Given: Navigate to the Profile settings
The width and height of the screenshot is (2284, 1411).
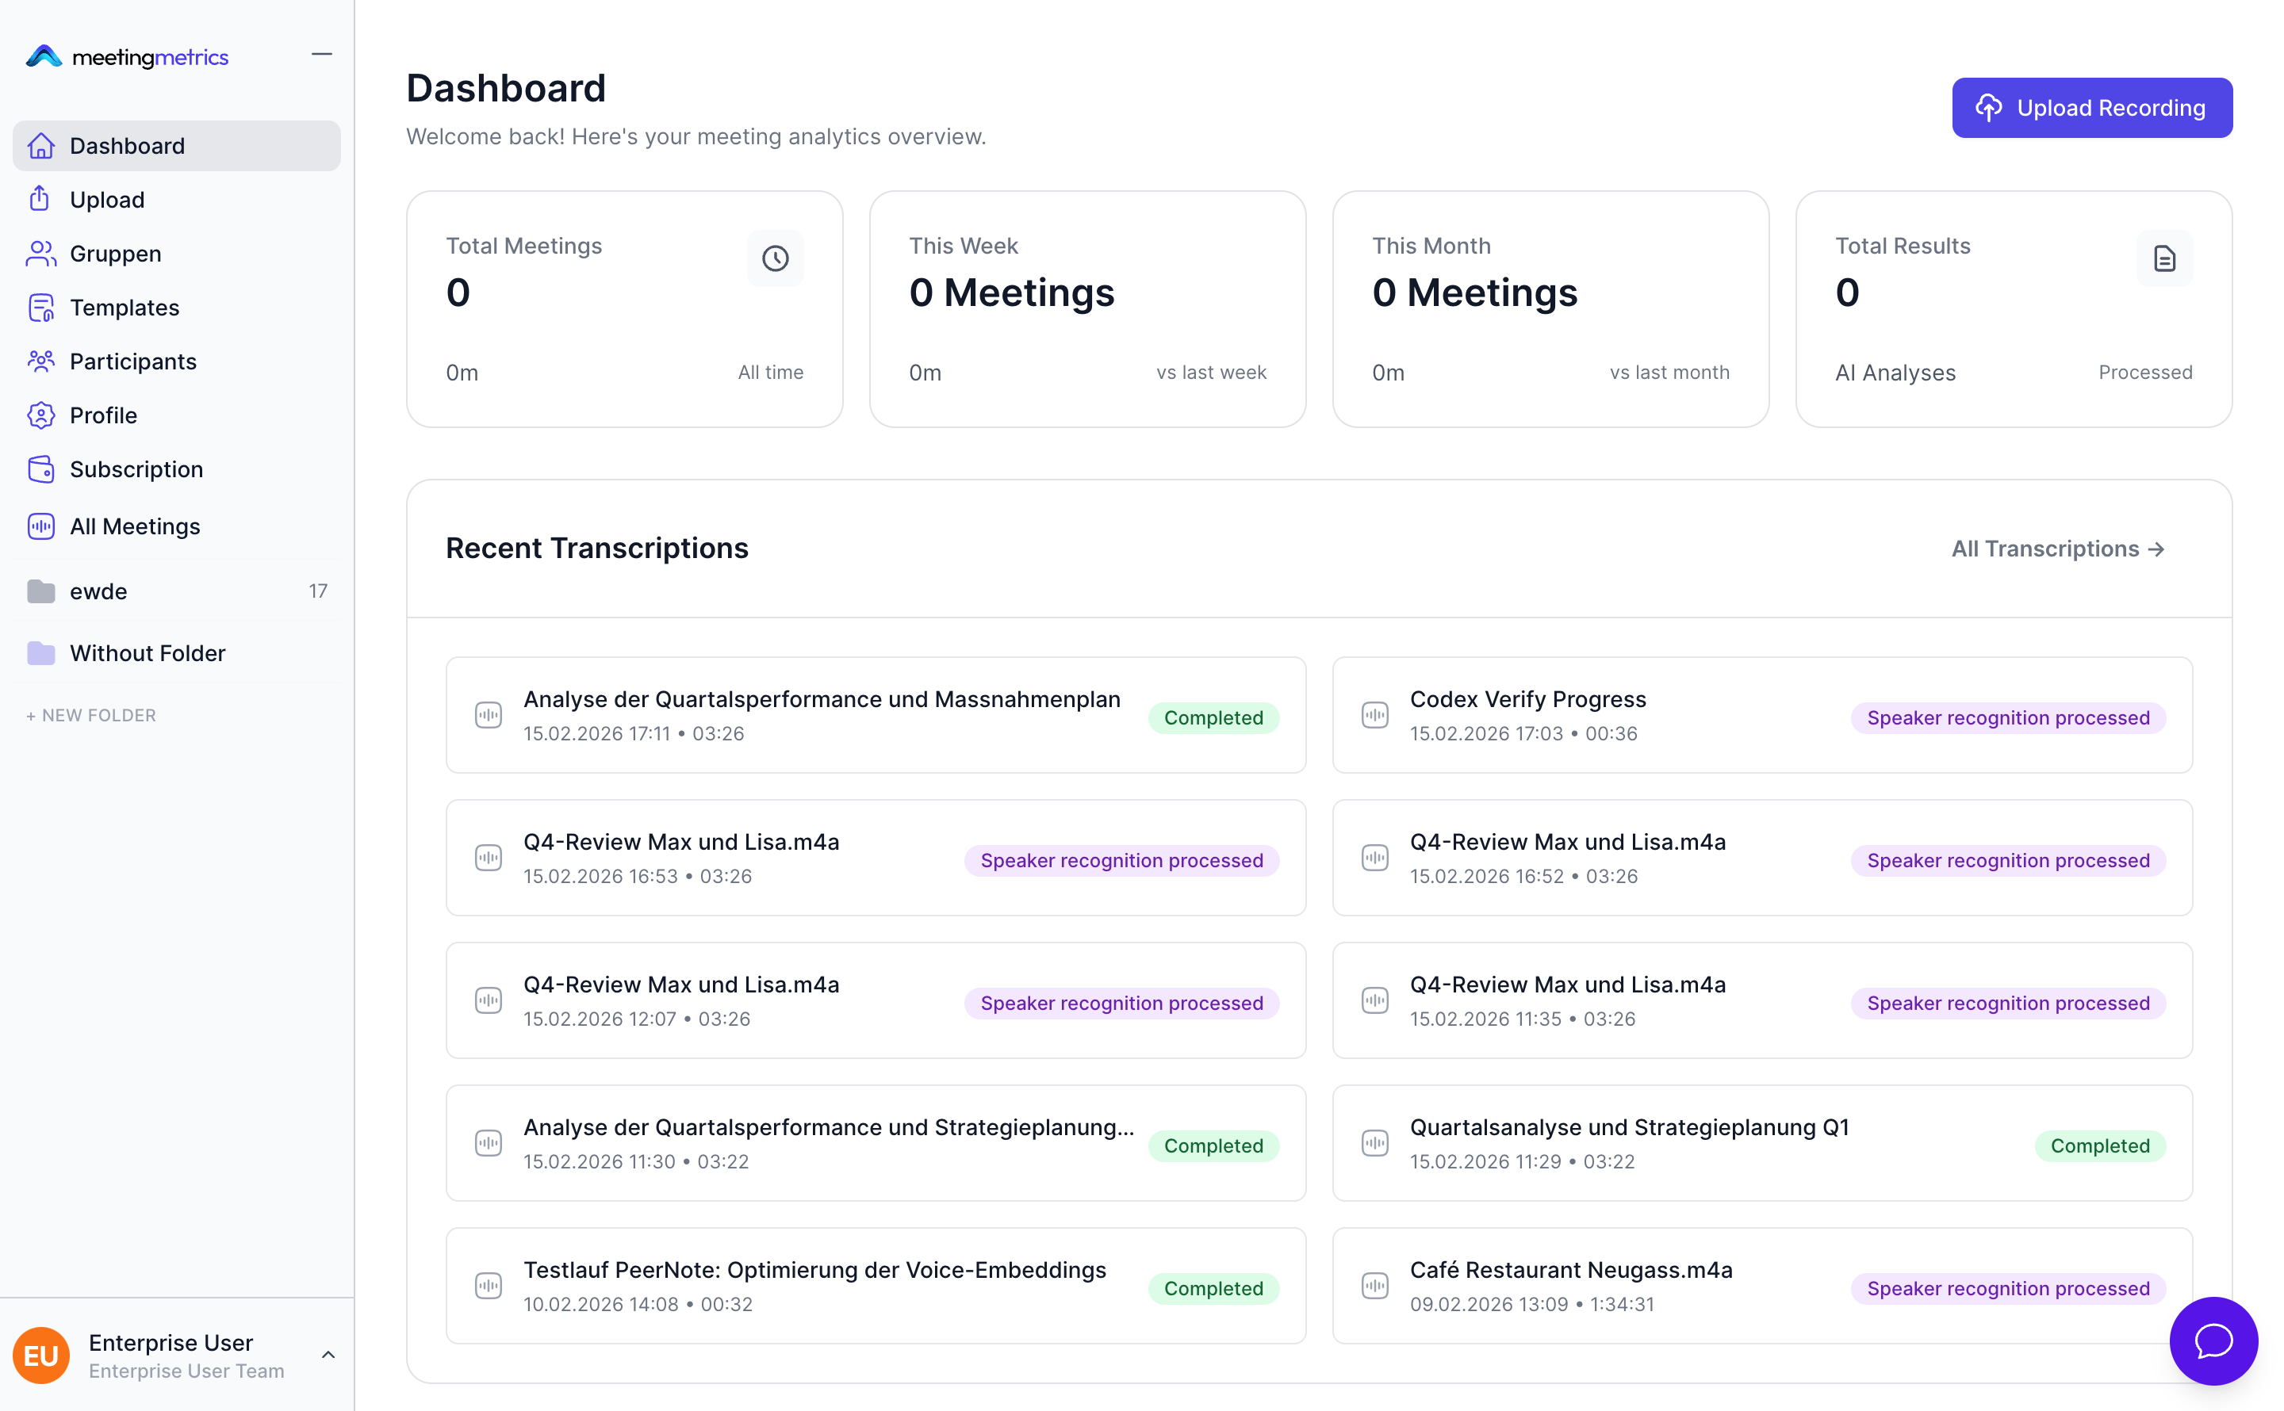Looking at the screenshot, I should tap(102, 415).
